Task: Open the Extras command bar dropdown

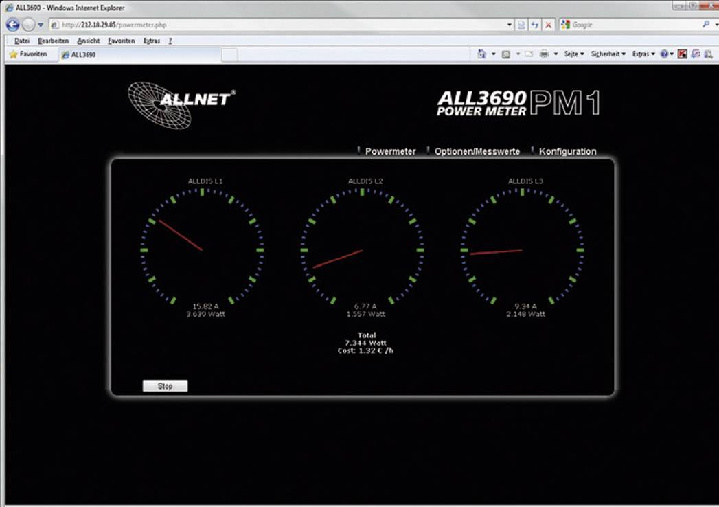Action: coord(643,54)
